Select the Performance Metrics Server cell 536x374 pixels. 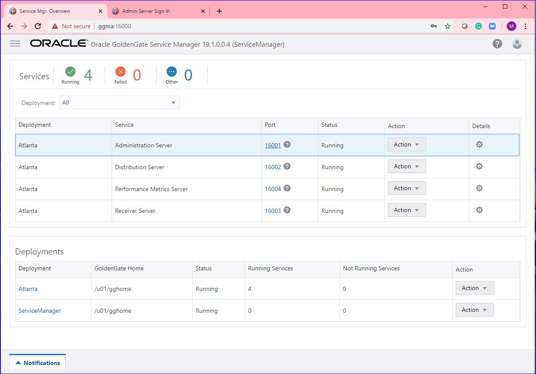coord(187,189)
